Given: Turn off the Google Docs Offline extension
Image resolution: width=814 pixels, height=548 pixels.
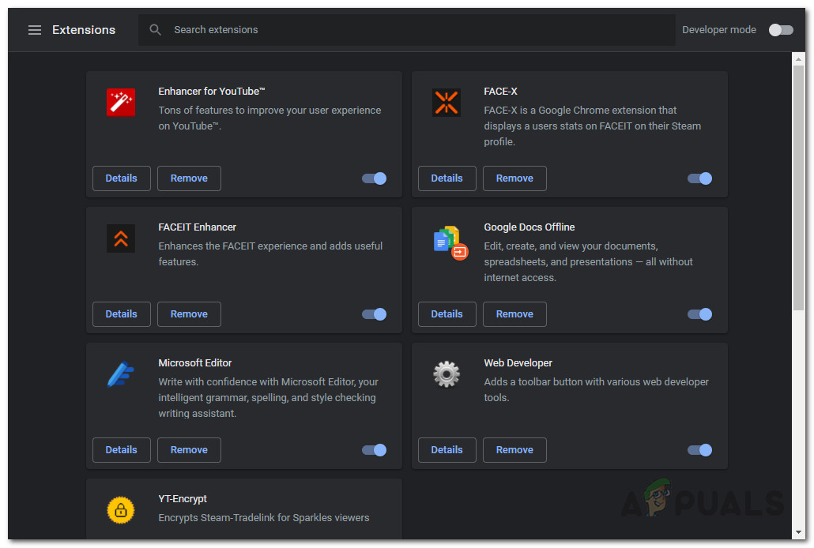Looking at the screenshot, I should (700, 314).
